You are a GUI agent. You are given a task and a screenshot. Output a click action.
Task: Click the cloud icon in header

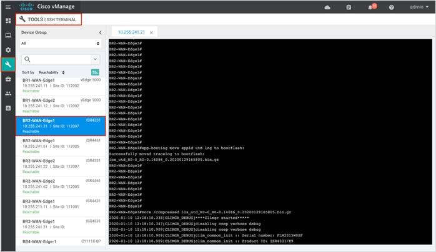coord(327,7)
